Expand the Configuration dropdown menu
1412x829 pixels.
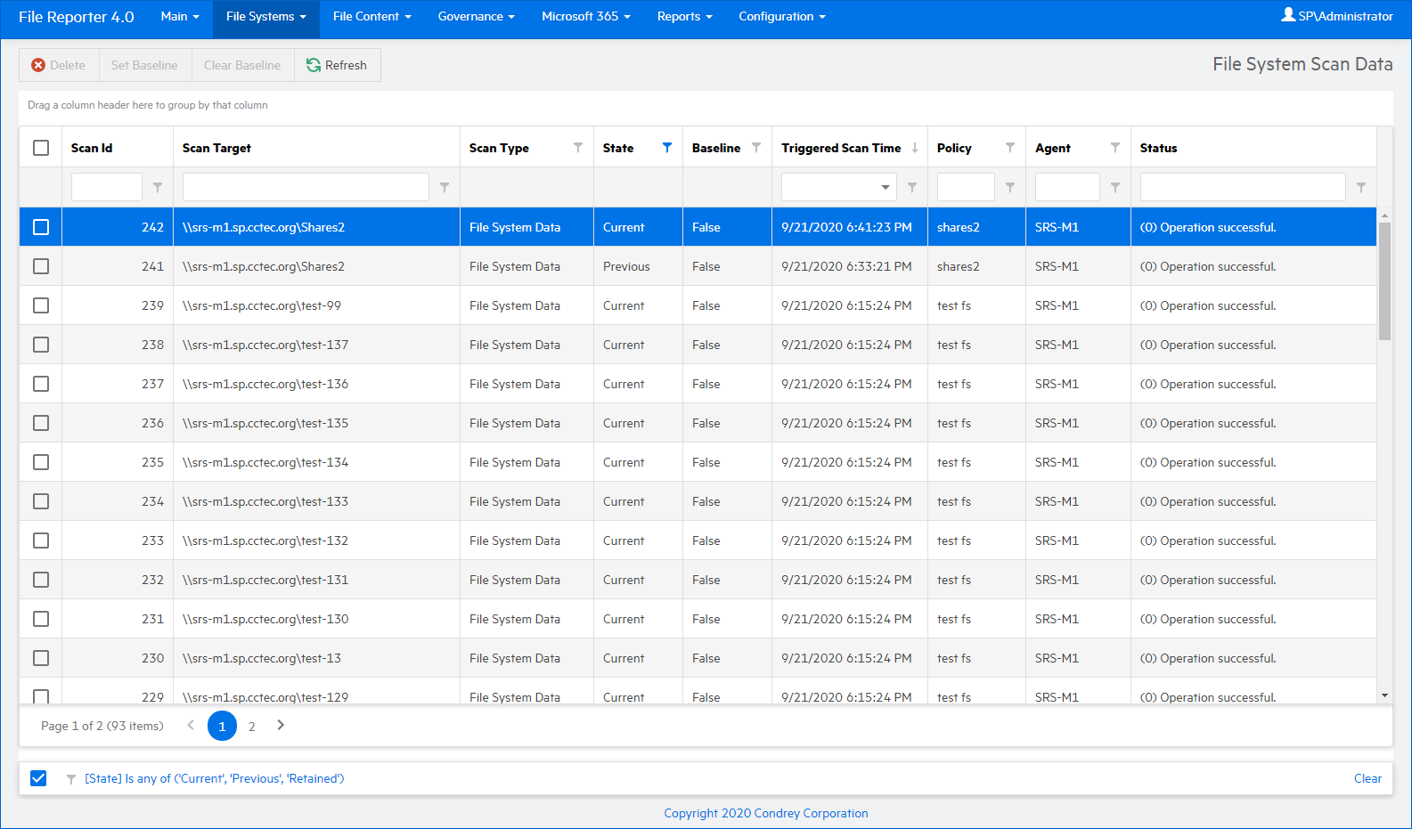(781, 16)
